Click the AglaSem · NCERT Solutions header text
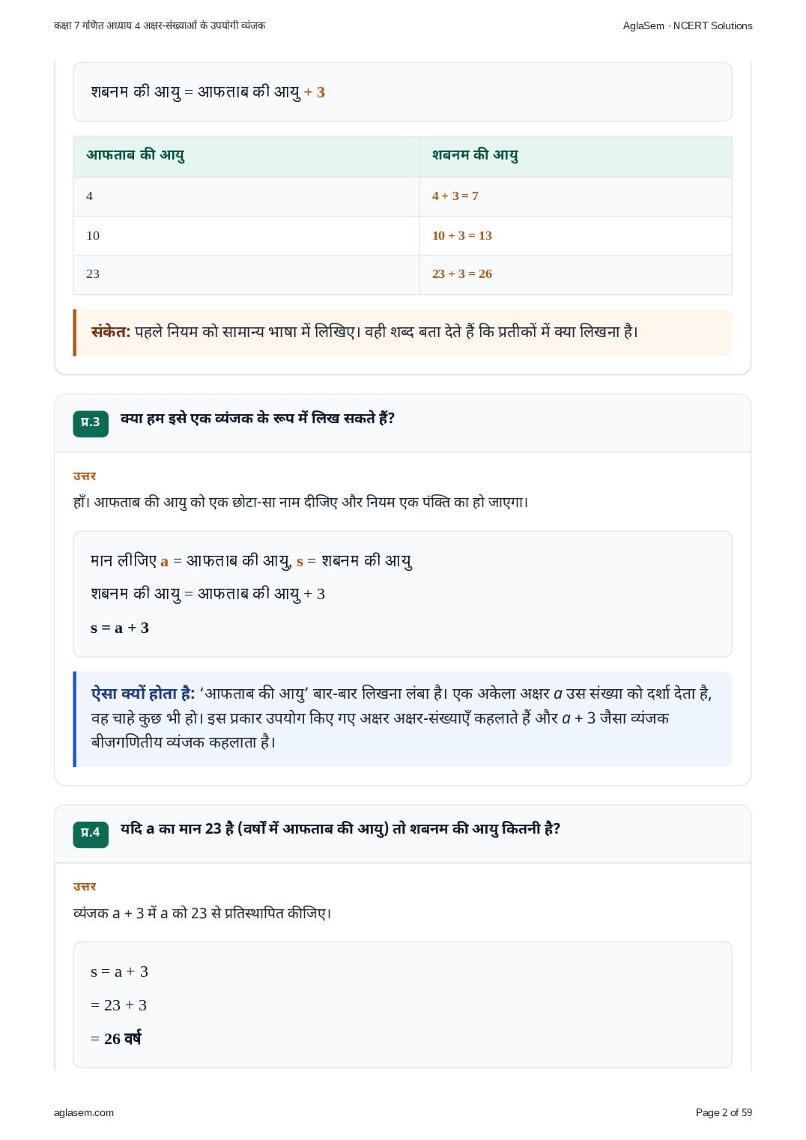Image resolution: width=806 pixels, height=1140 pixels. [x=687, y=25]
